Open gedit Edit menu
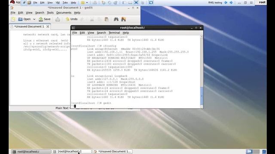Viewport: 275px width, 154px height. point(21,13)
